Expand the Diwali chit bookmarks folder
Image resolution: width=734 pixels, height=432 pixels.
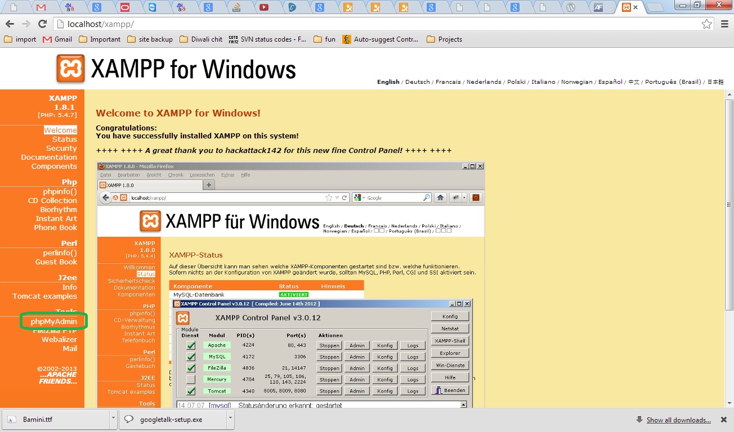click(201, 39)
